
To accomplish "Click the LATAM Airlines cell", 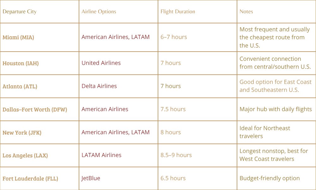I will (x=101, y=155).
